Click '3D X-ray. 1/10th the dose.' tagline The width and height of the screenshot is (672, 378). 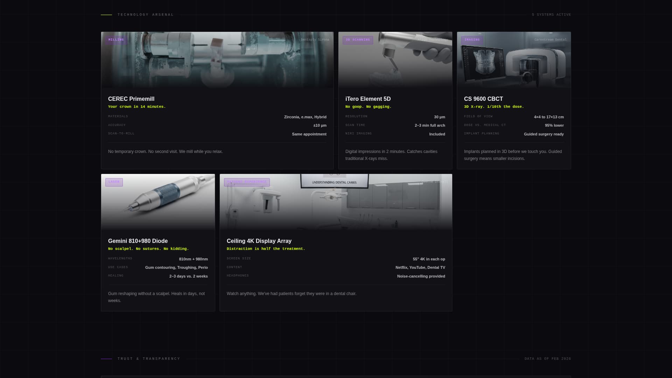coord(494,107)
